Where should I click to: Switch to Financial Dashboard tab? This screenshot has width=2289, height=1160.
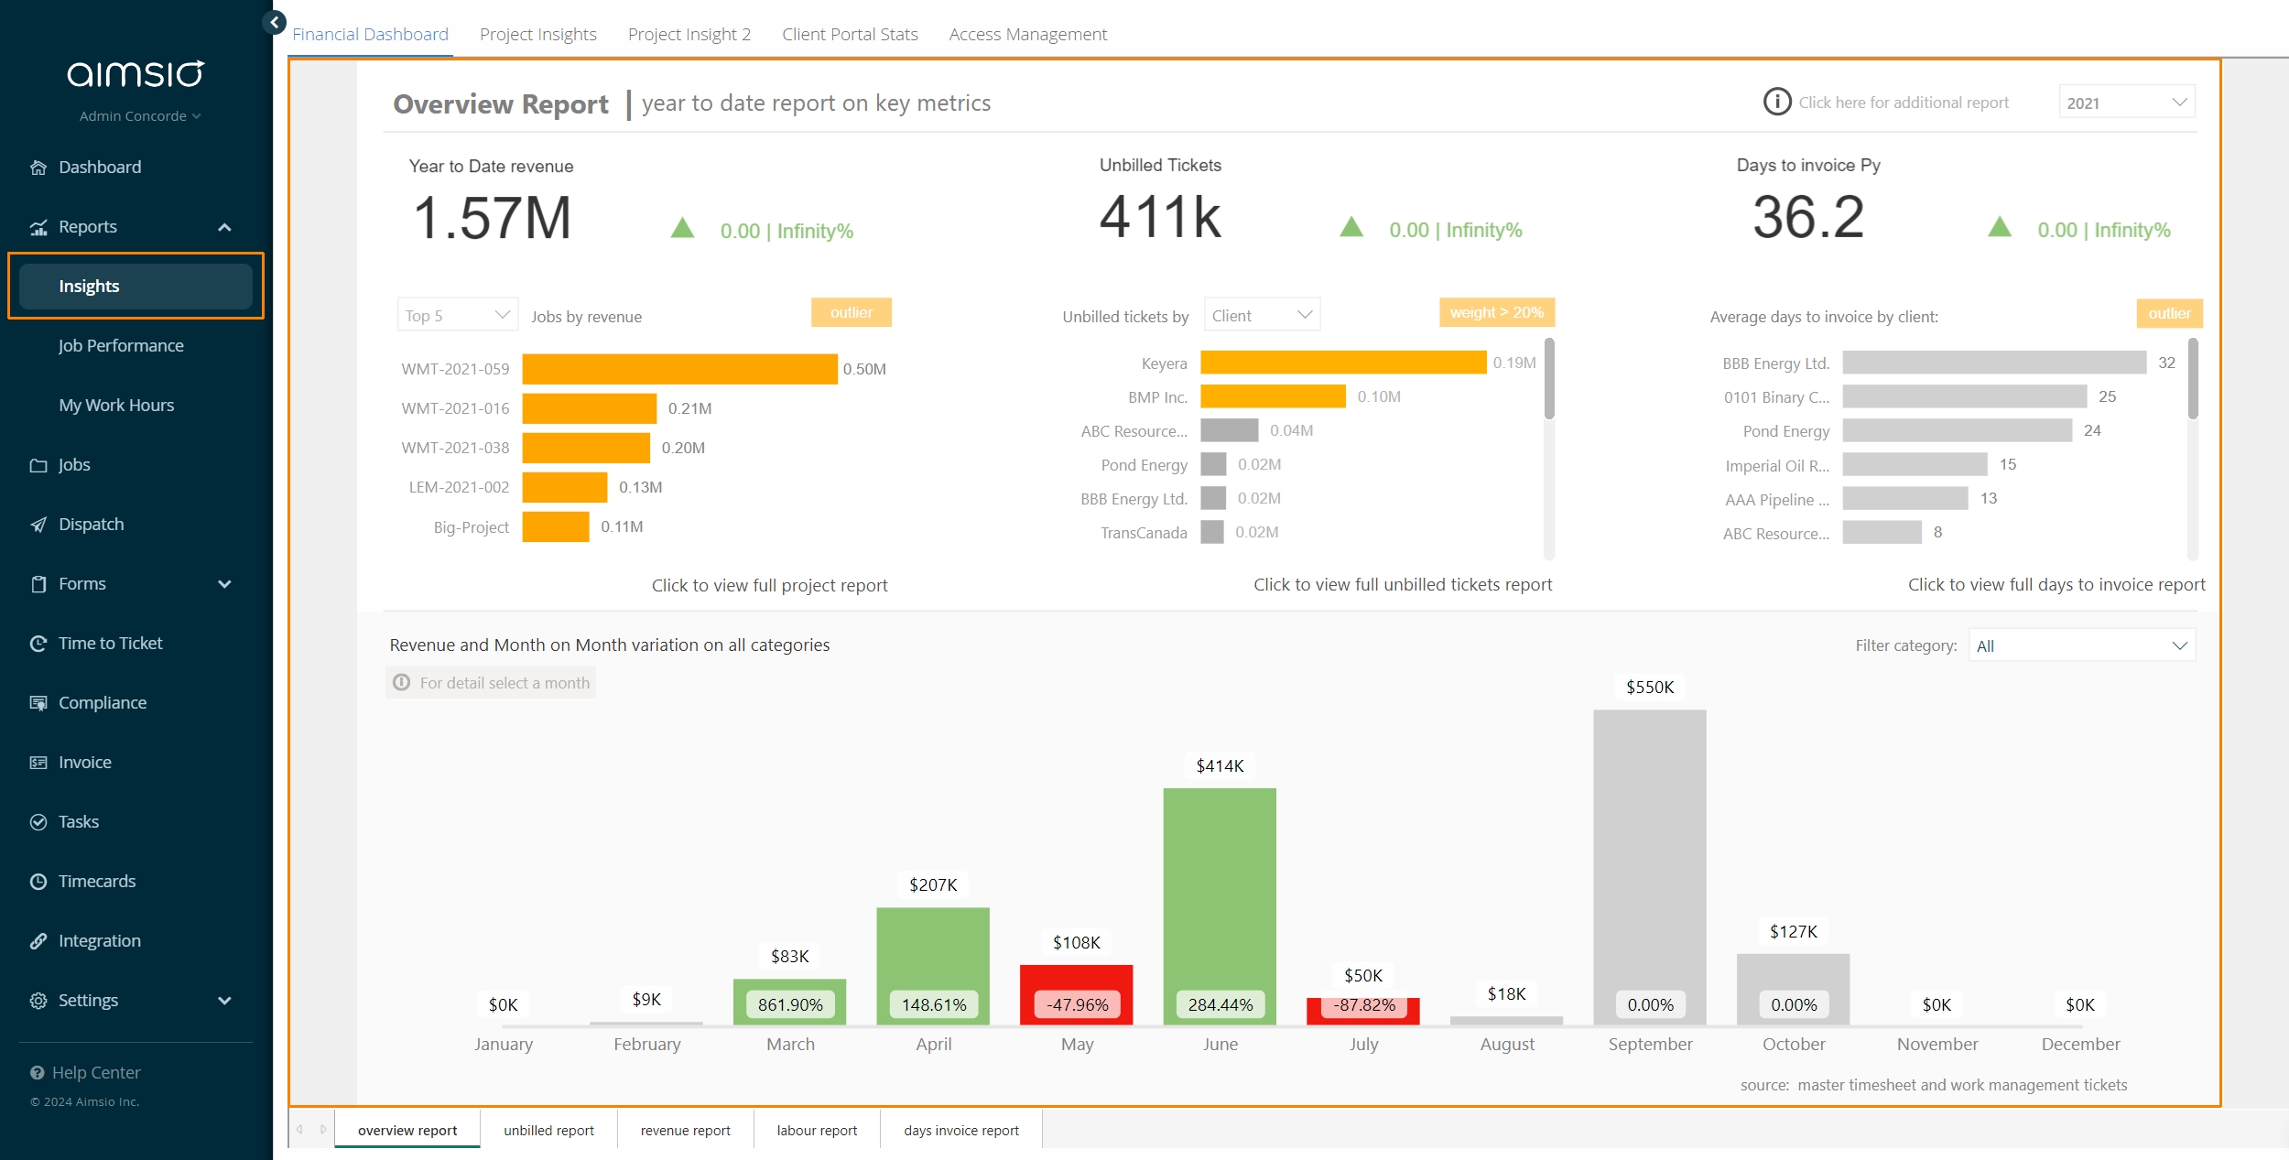[x=370, y=34]
